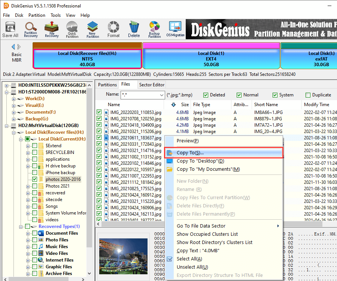Select the Quick Partition icon

click(x=72, y=30)
